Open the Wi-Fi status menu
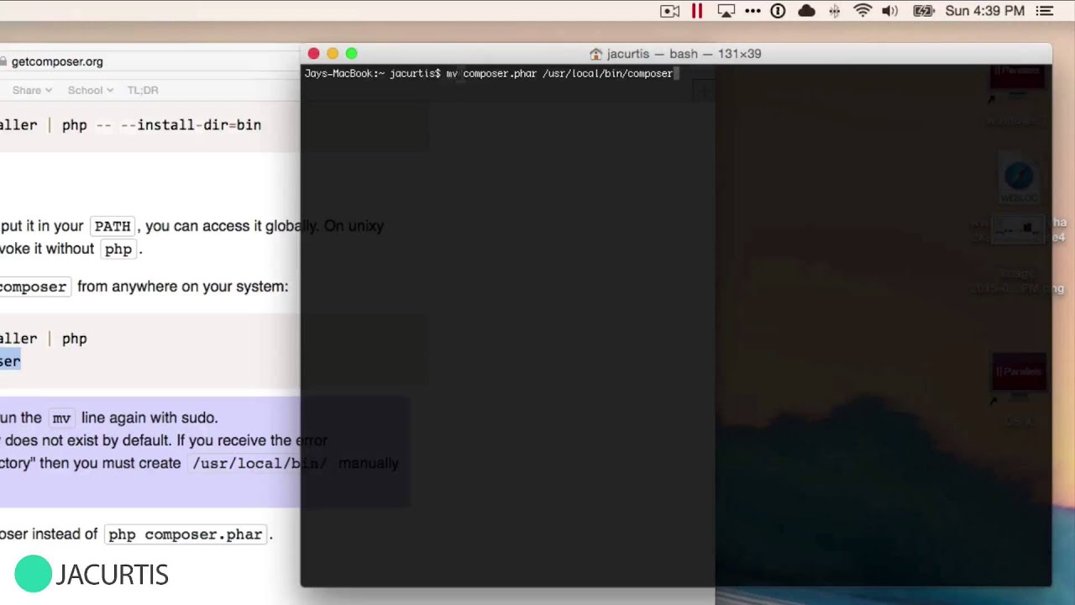Screen dimensions: 1075x605 coord(863,11)
